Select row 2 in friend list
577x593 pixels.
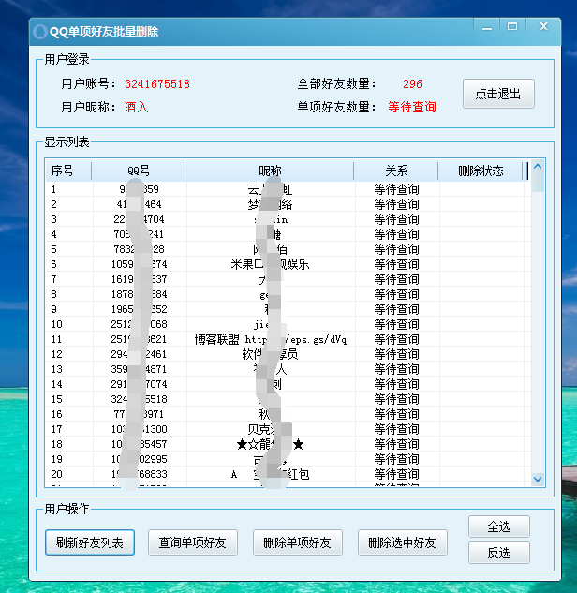[x=288, y=204]
